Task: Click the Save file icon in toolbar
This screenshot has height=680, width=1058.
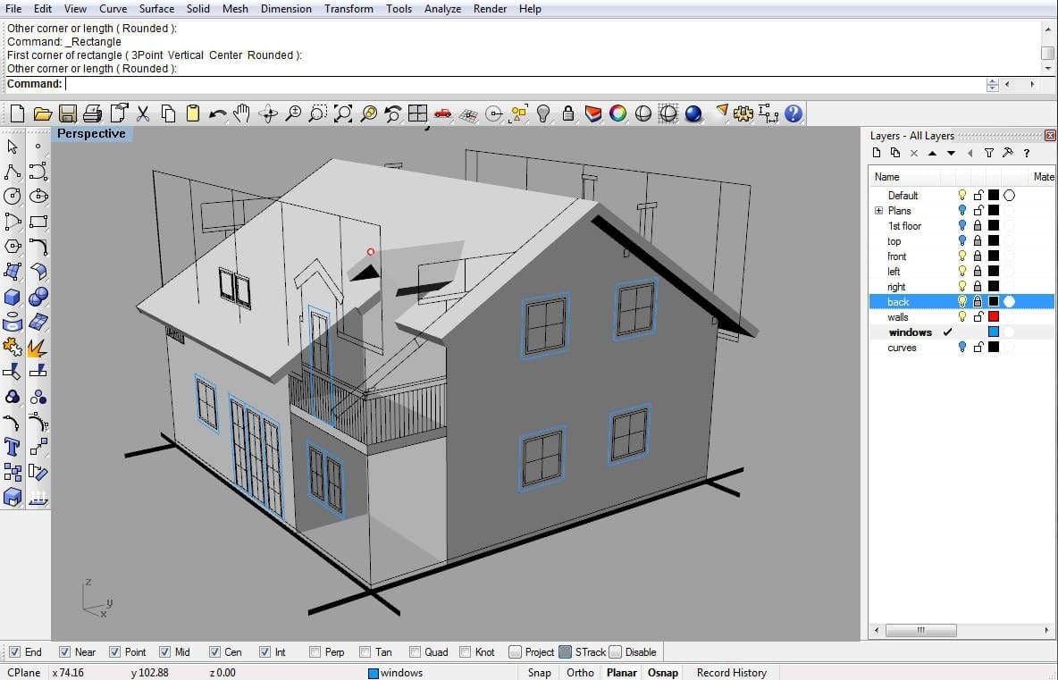Action: [68, 113]
